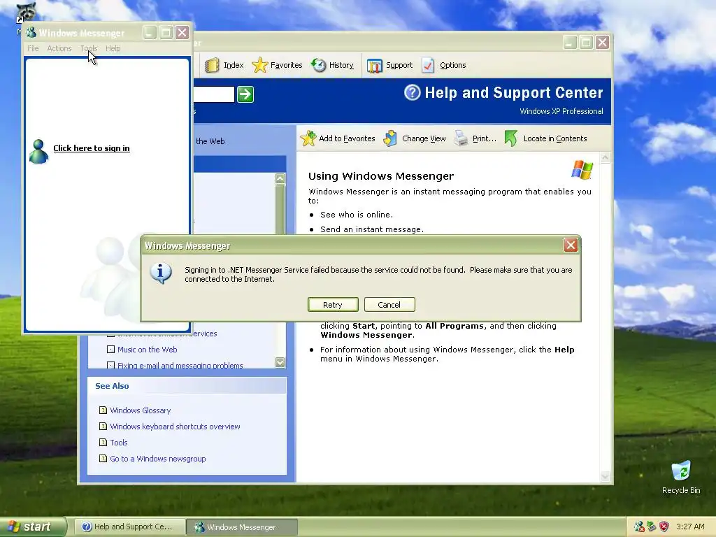
Task: Click the network connection tray icon
Action: coord(652,527)
